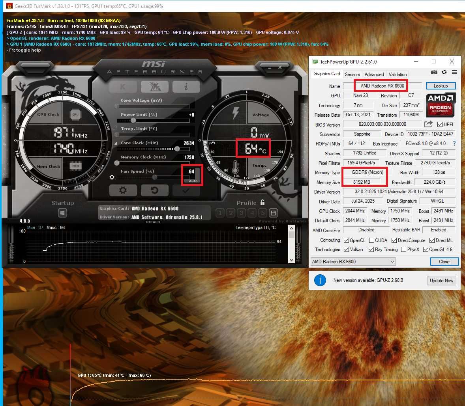Image resolution: width=465 pixels, height=406 pixels.
Task: Click the Core Clock slider handle
Action: coord(177,149)
